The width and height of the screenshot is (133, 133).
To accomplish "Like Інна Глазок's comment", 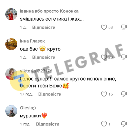I will (x=104, y=57).
